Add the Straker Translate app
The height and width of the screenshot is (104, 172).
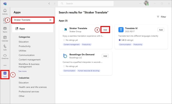click(105, 30)
